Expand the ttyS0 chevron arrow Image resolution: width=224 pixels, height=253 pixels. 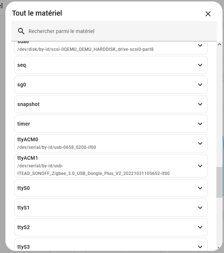pos(200,188)
